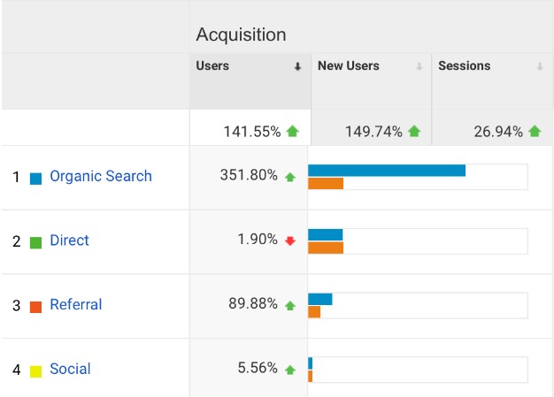Select the Social channel link
The width and height of the screenshot is (554, 397).
click(x=70, y=369)
